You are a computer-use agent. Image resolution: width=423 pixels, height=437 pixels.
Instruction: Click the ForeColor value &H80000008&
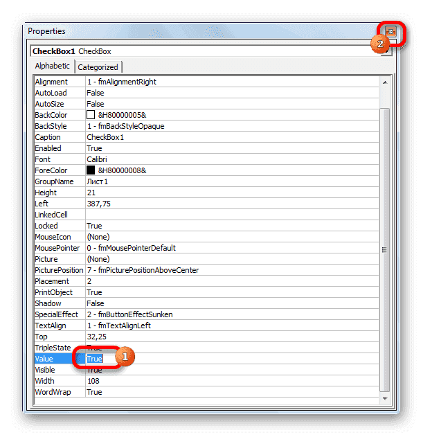[x=122, y=170]
